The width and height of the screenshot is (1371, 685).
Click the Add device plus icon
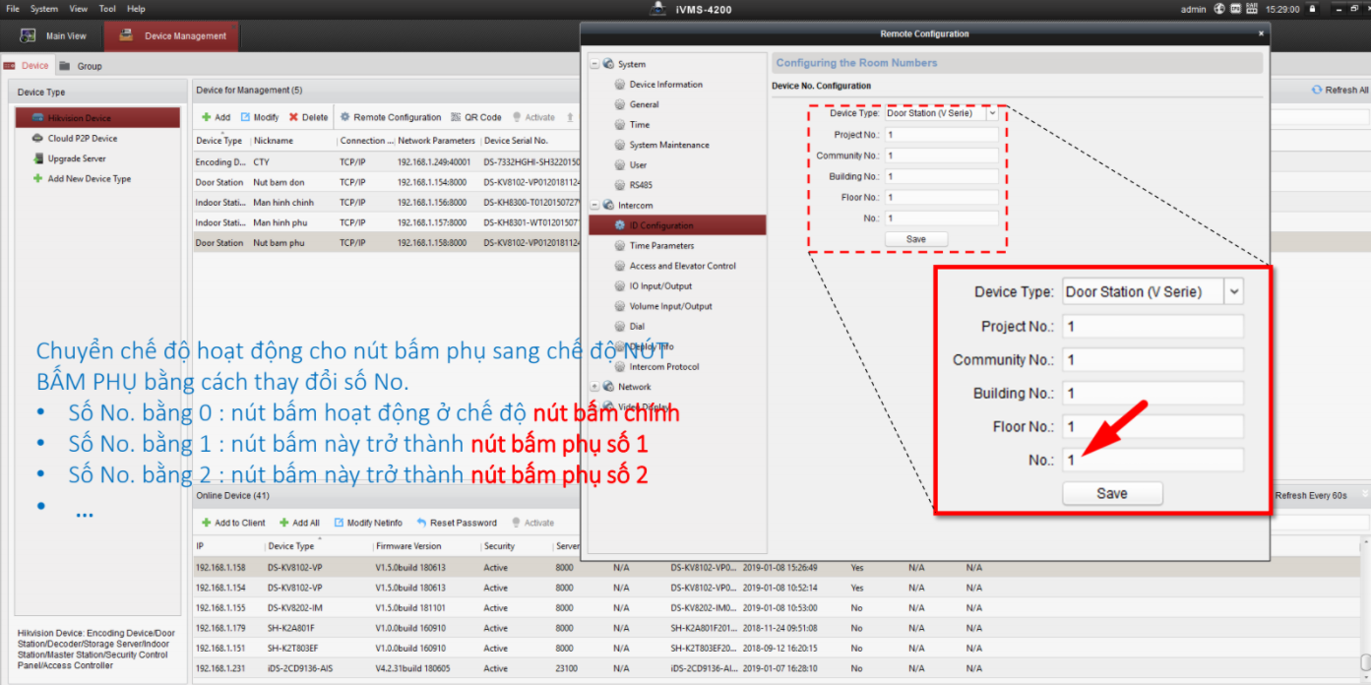[x=207, y=117]
